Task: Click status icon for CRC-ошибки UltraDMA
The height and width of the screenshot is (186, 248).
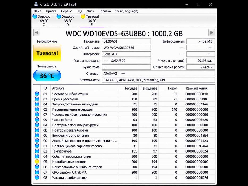Action: [37, 172]
